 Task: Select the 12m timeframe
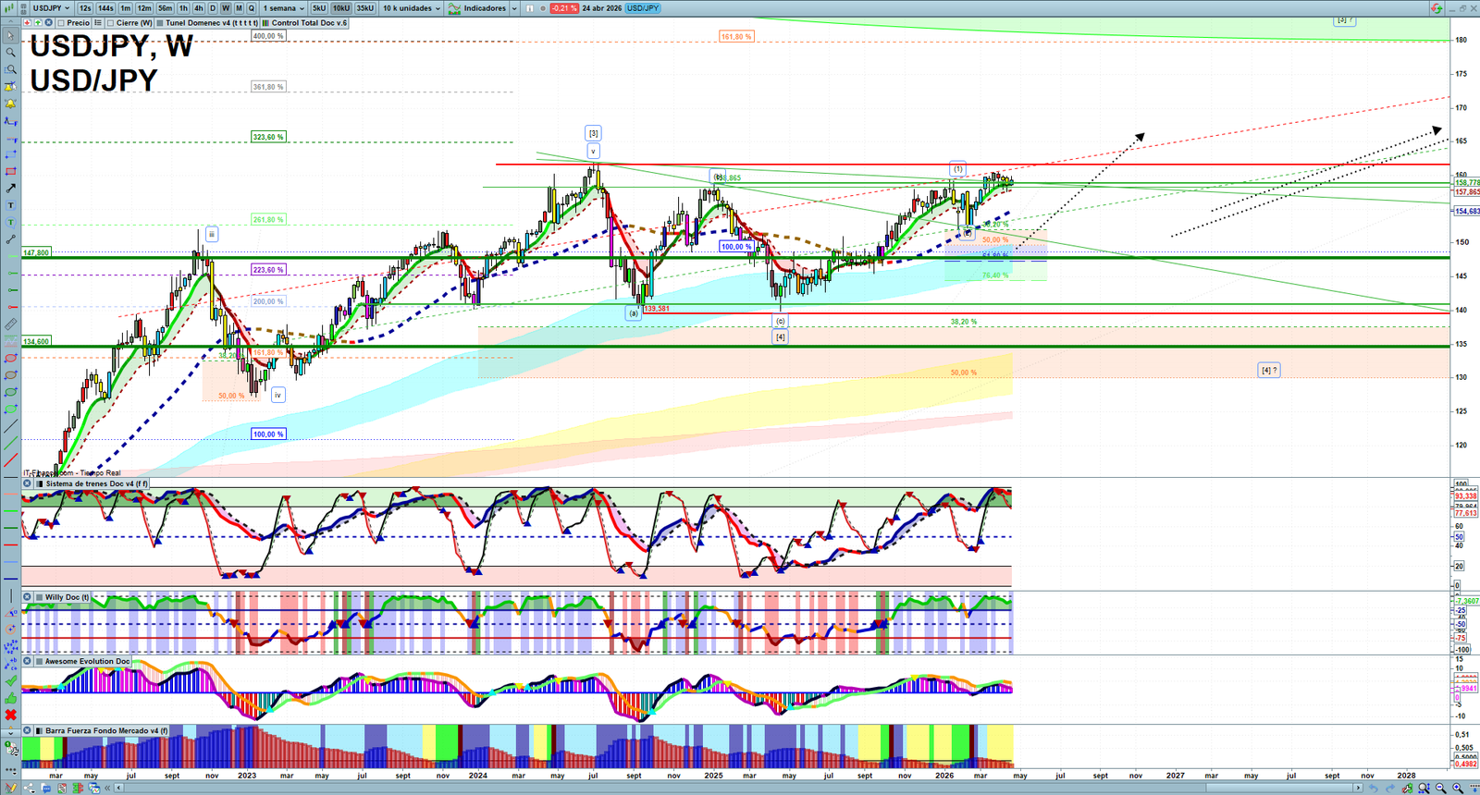coord(144,8)
